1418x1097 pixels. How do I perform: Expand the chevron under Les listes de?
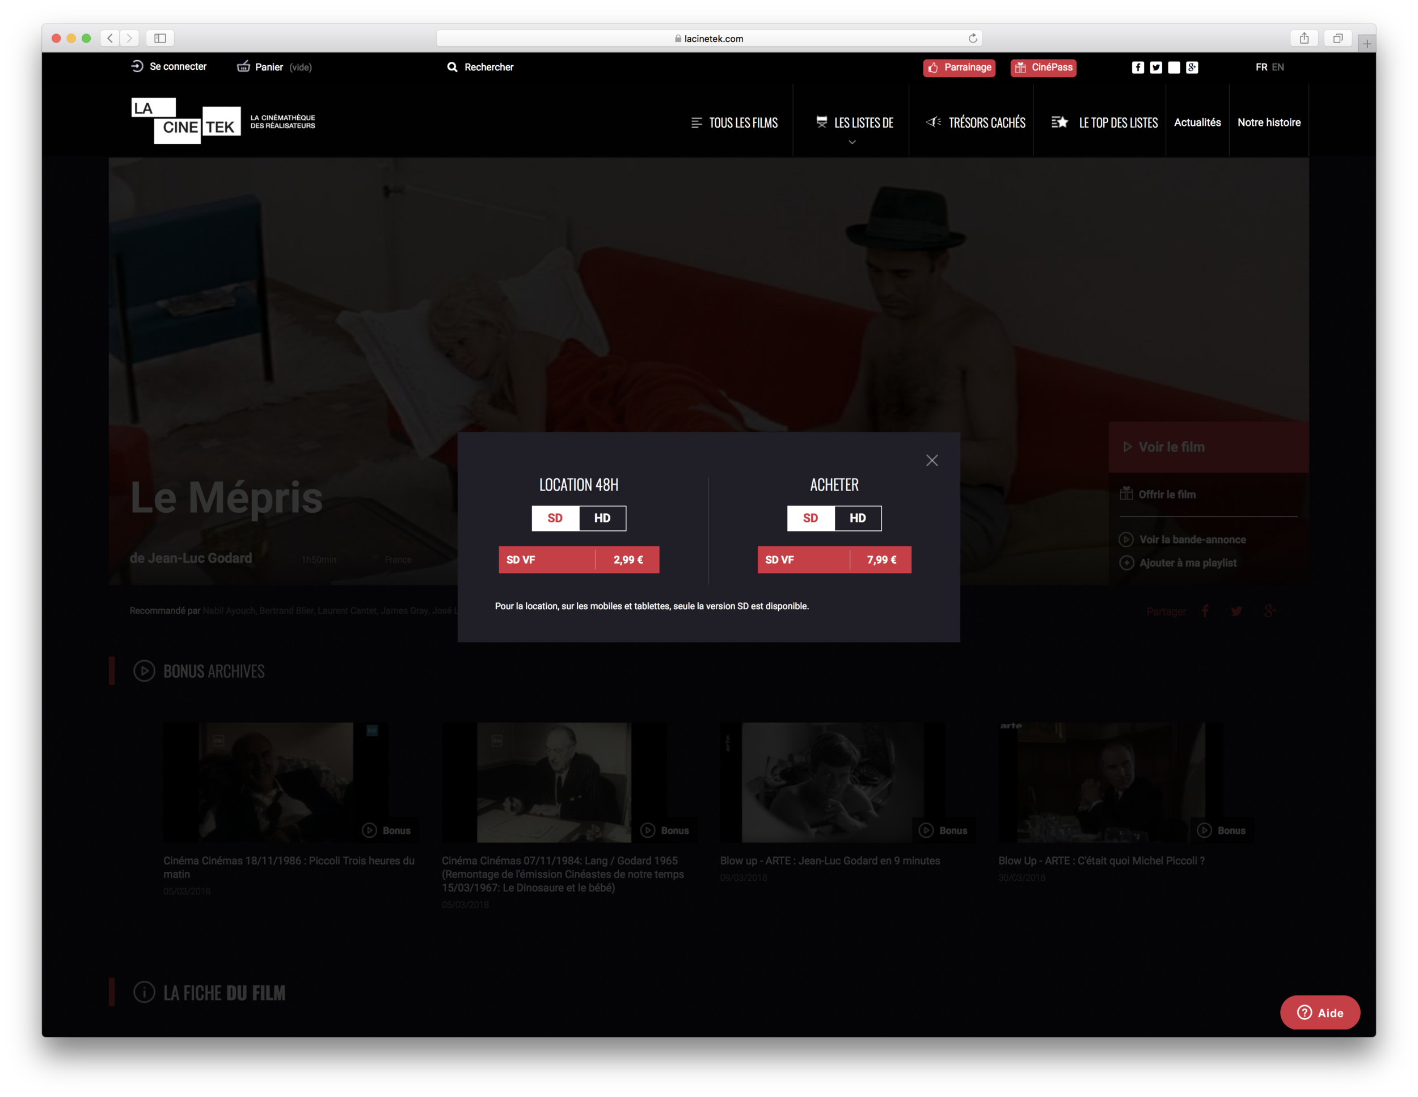coord(852,142)
